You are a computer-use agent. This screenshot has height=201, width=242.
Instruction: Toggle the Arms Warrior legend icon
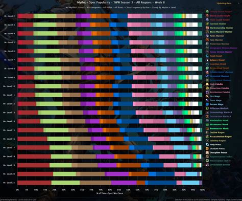tap(207, 36)
